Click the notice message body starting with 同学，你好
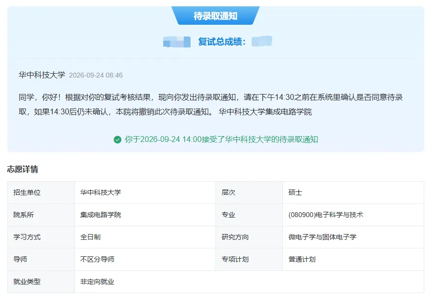 pyautogui.click(x=211, y=104)
